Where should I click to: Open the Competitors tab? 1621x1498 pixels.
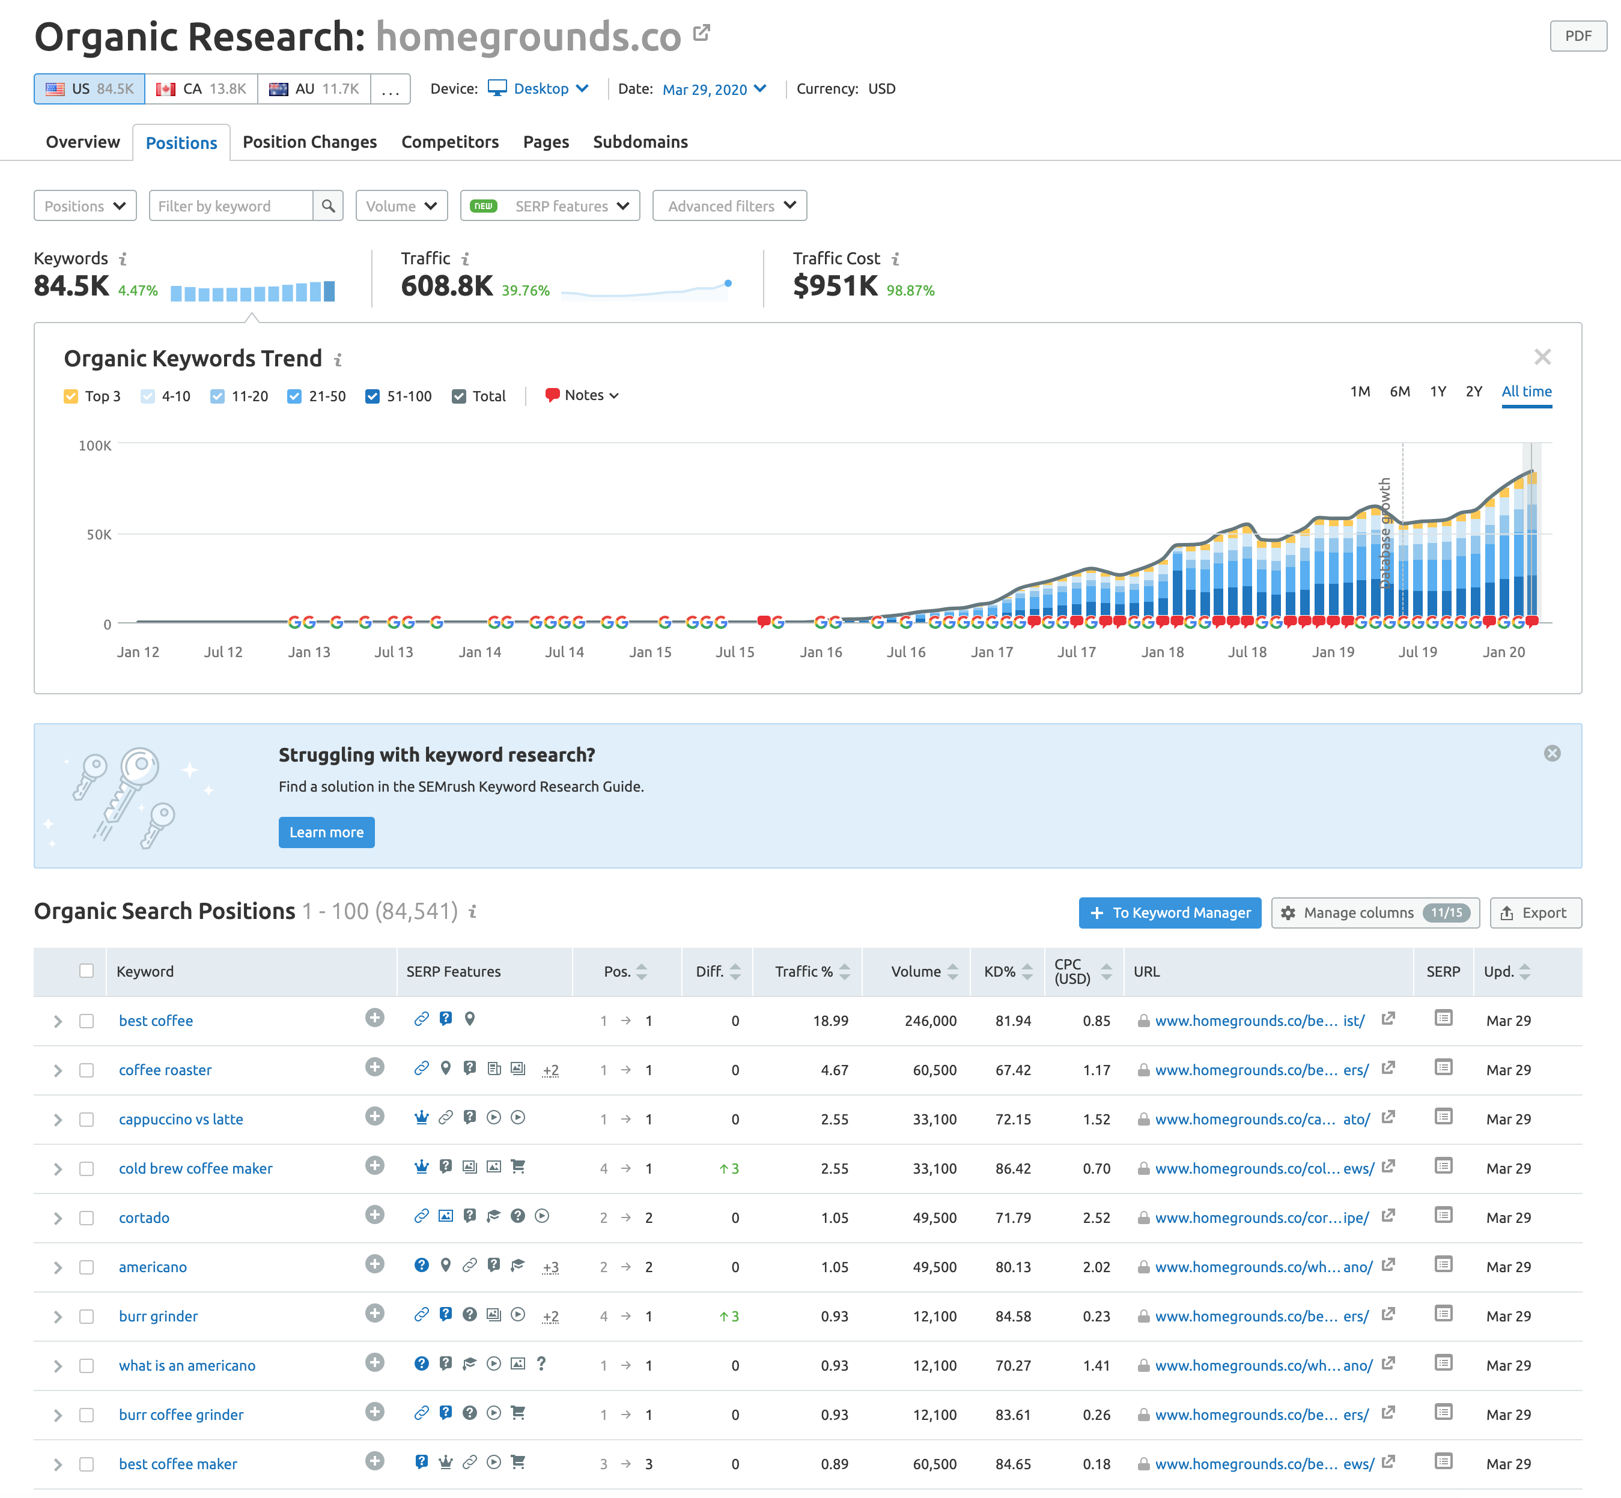[450, 142]
